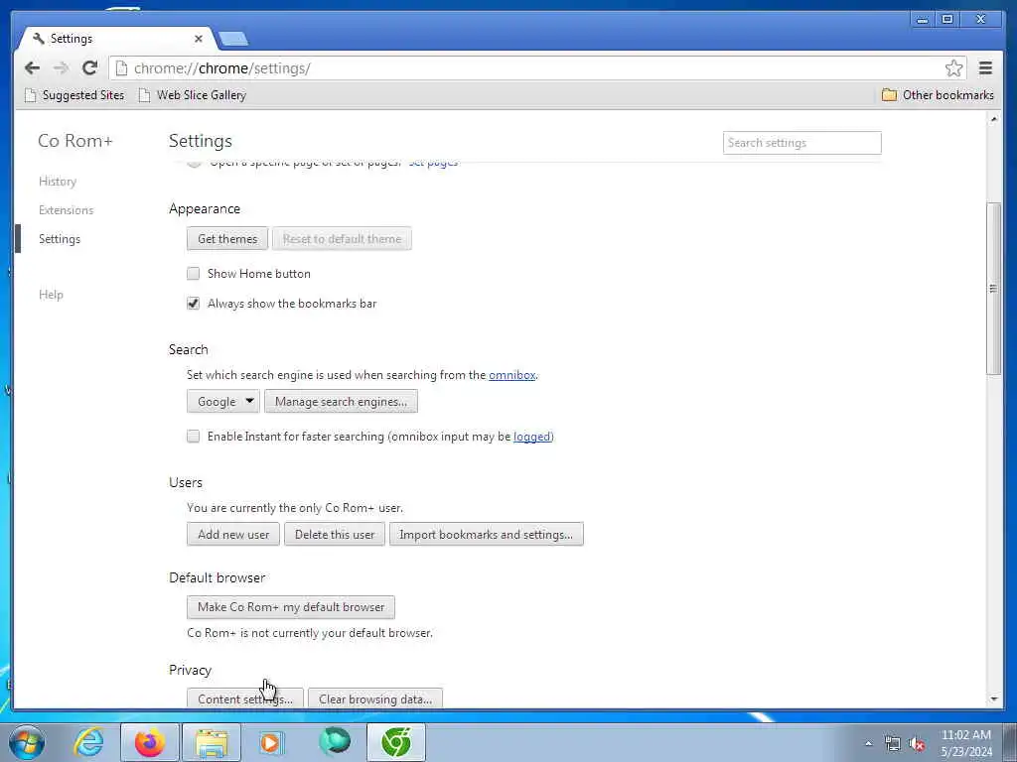Image resolution: width=1017 pixels, height=762 pixels.
Task: Select the green Co Rom+ taskbar icon
Action: click(396, 742)
